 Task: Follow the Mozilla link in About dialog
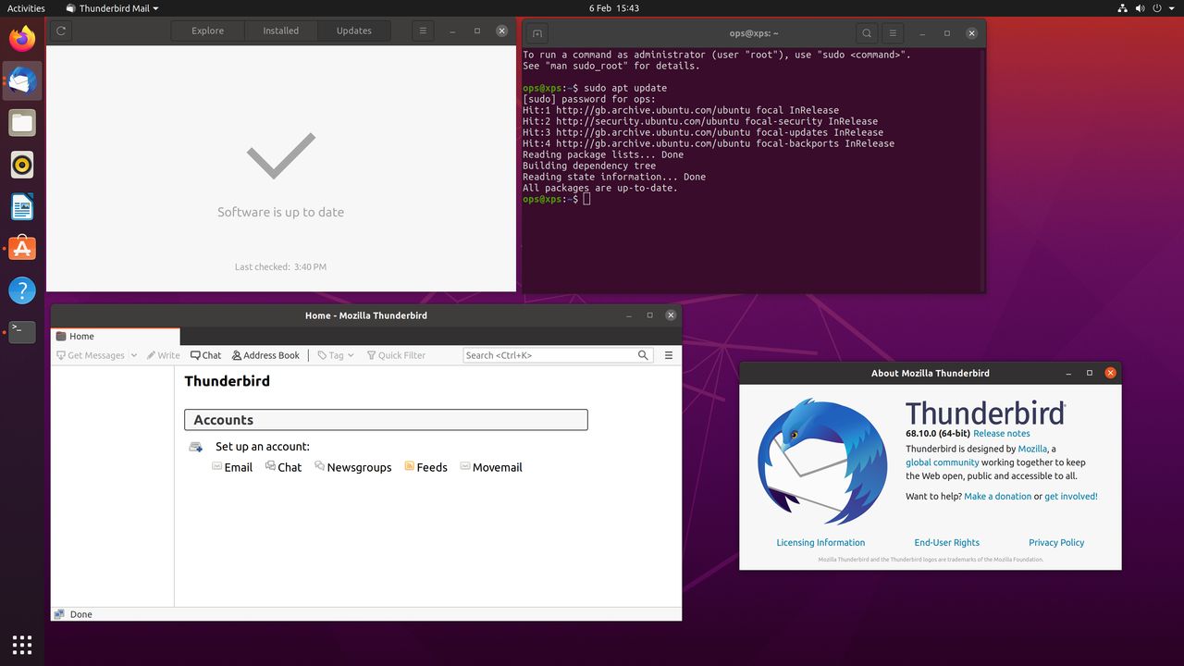pos(1032,449)
